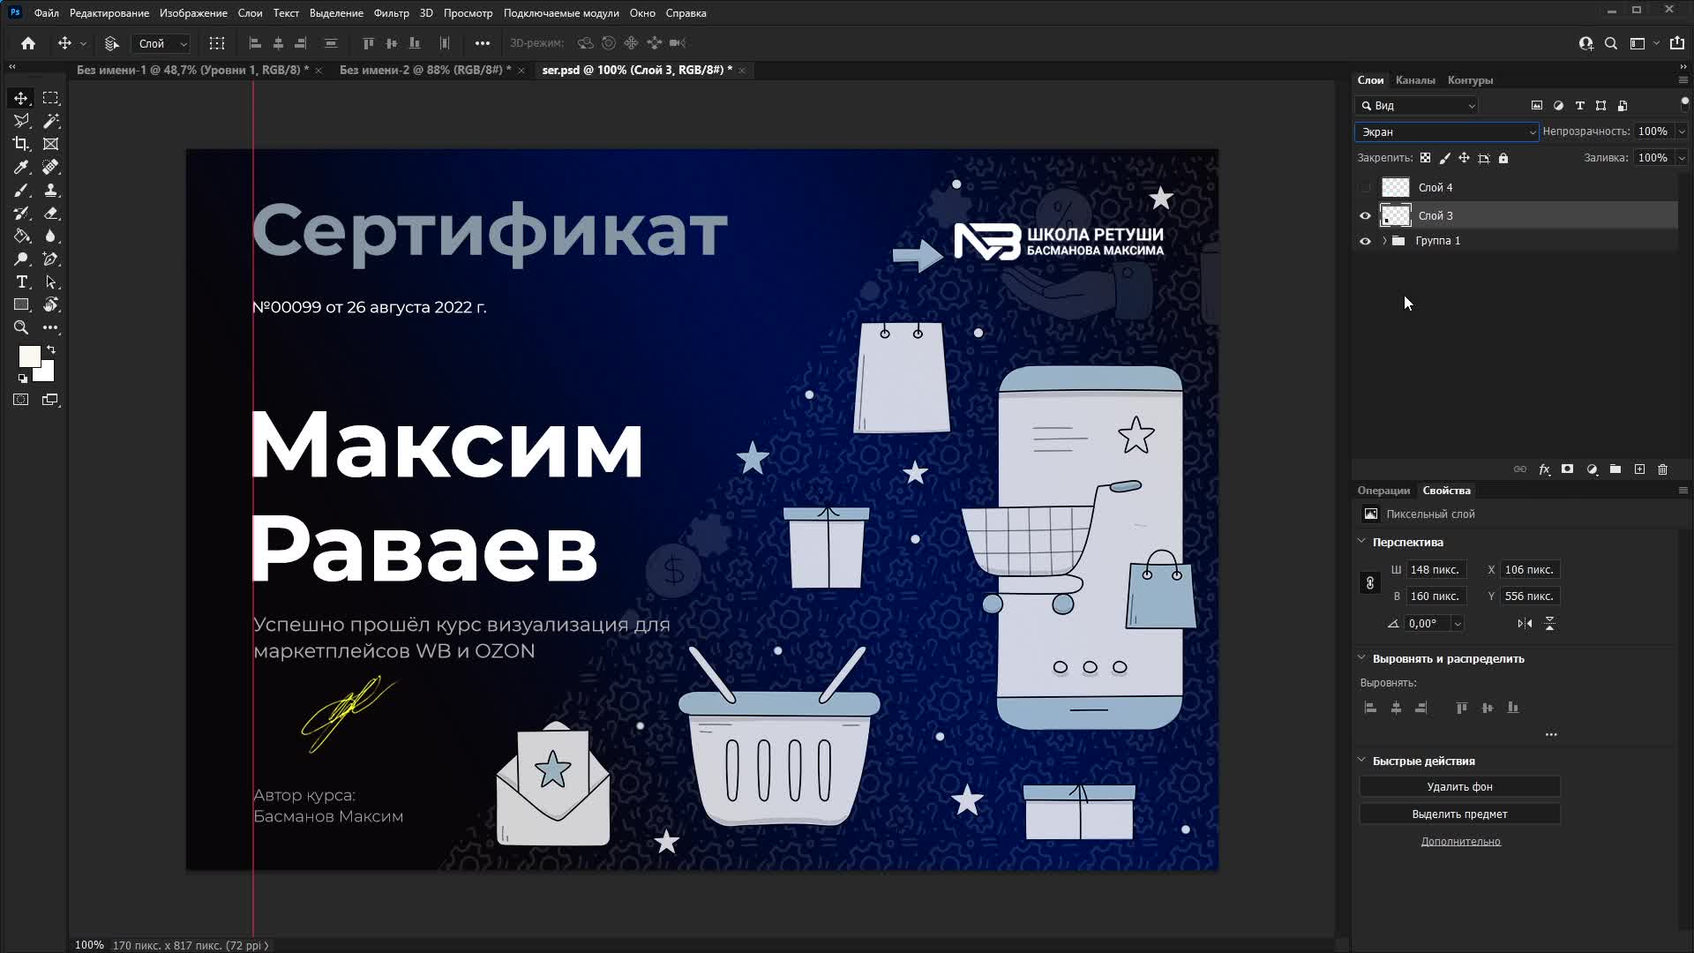Click the delete layer trash icon
This screenshot has height=953, width=1694.
[1663, 469]
